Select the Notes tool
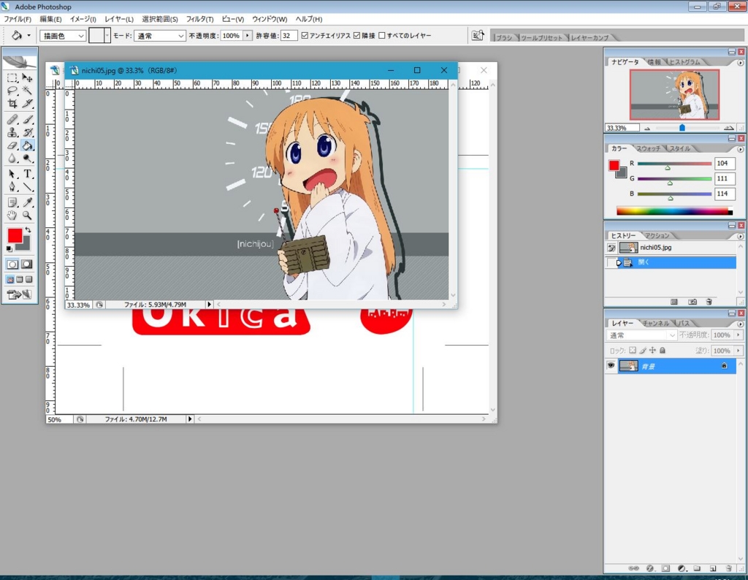Viewport: 748px width, 580px height. 12,203
